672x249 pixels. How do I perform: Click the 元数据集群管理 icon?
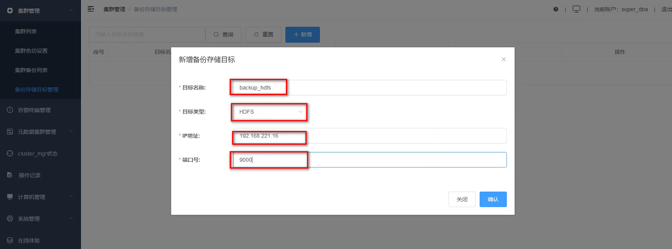point(10,131)
